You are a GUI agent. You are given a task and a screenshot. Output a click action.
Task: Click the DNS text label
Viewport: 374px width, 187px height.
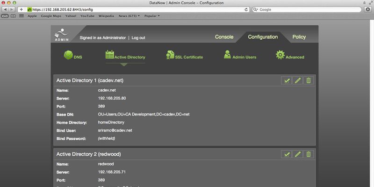(x=78, y=57)
